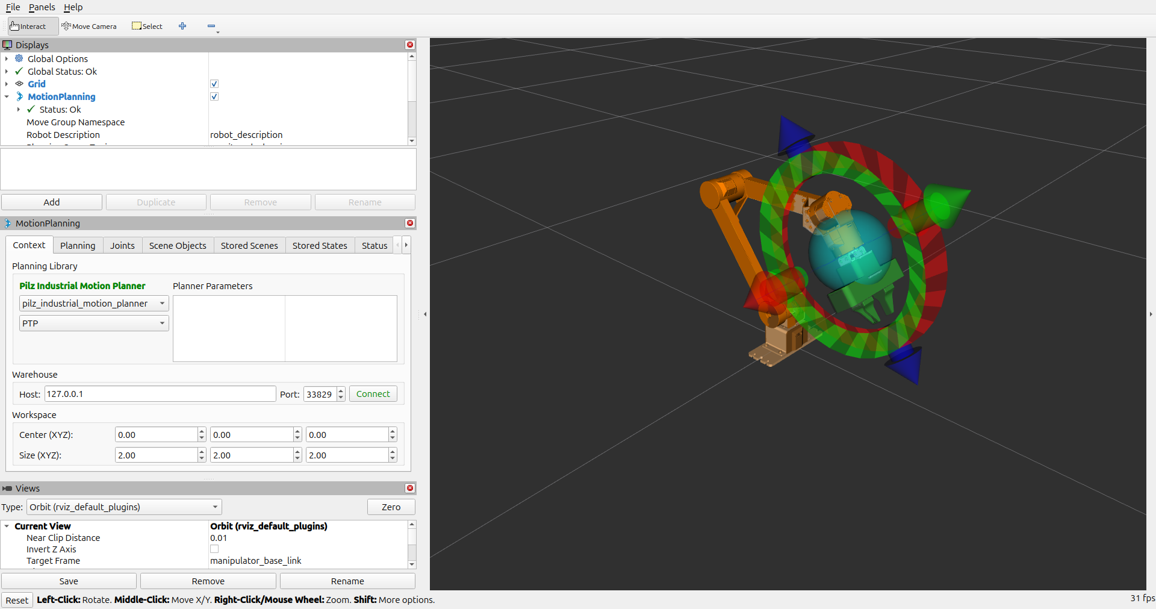
Task: Switch to the Joints tab
Action: pyautogui.click(x=122, y=245)
